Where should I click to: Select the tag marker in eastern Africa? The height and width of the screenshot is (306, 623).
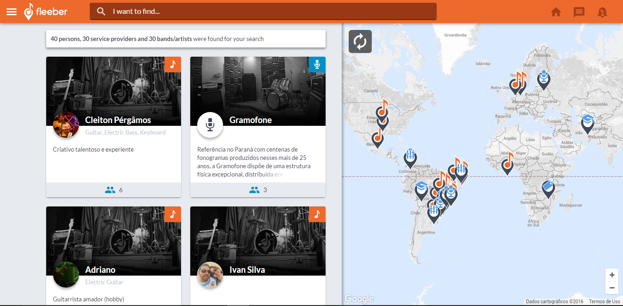coord(548,189)
